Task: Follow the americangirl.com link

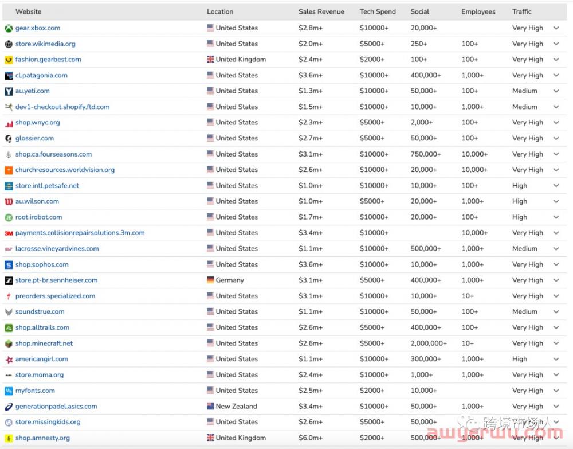Action: pyautogui.click(x=42, y=359)
